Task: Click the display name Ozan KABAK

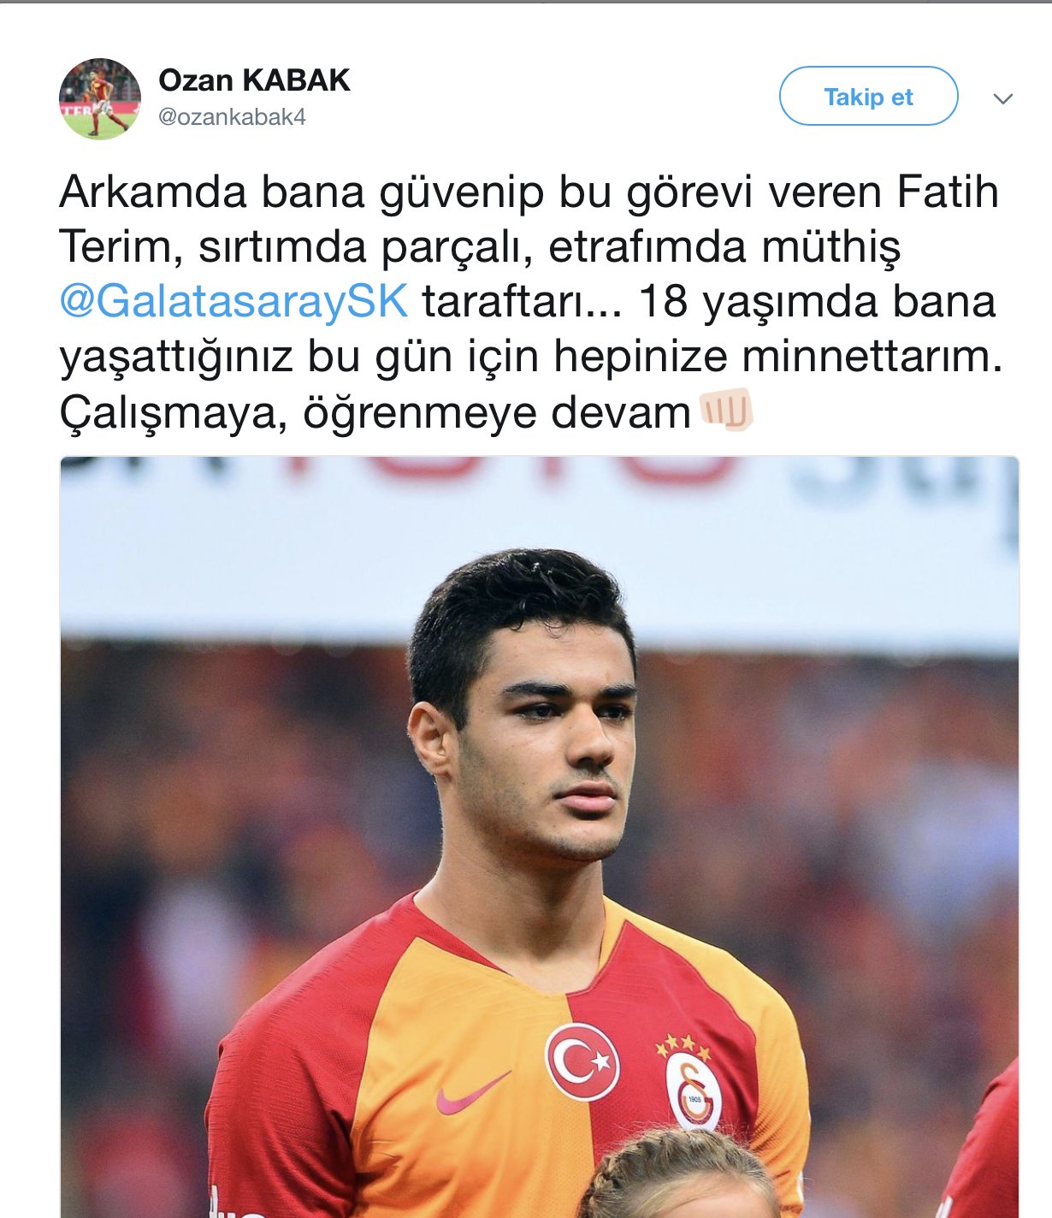Action: [254, 80]
